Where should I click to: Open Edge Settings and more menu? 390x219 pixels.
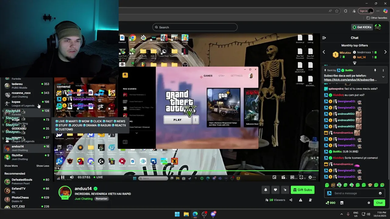pyautogui.click(x=378, y=11)
